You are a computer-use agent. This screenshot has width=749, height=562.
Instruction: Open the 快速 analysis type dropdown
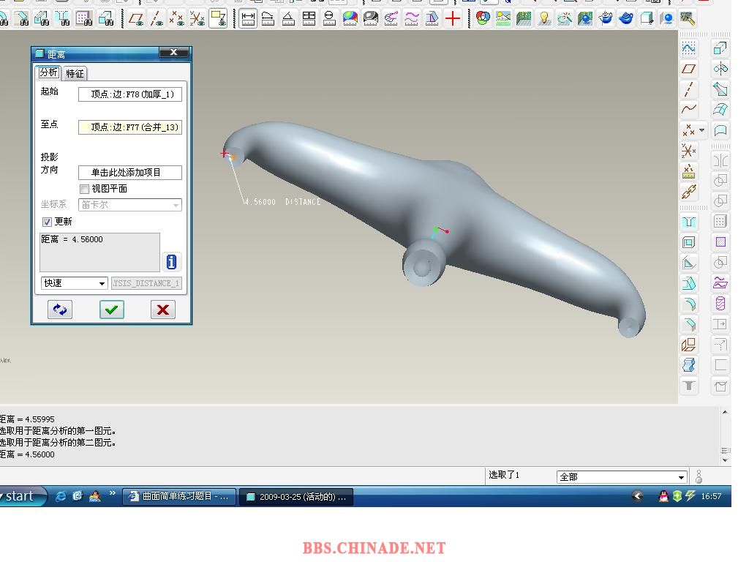pyautogui.click(x=75, y=283)
